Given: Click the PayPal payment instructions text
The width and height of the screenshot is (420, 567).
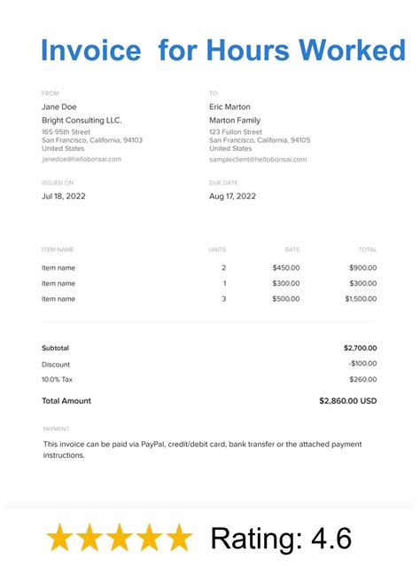Looking at the screenshot, I should pyautogui.click(x=202, y=450).
